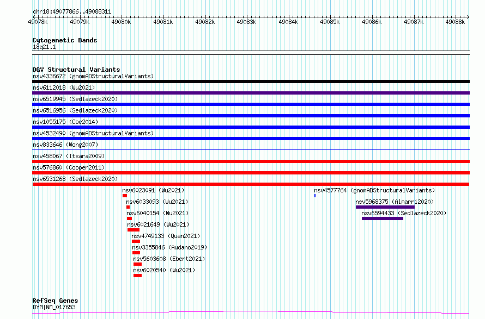Click the red bar under nsv5603608

click(x=138, y=265)
